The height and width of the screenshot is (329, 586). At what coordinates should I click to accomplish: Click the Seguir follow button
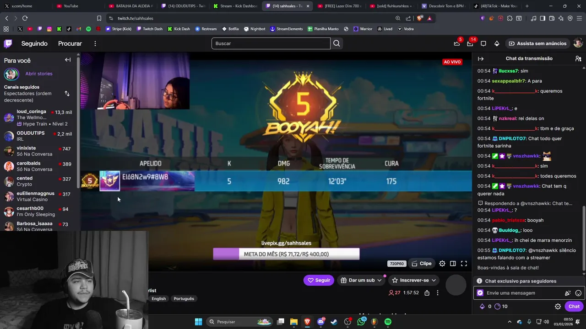pyautogui.click(x=319, y=280)
